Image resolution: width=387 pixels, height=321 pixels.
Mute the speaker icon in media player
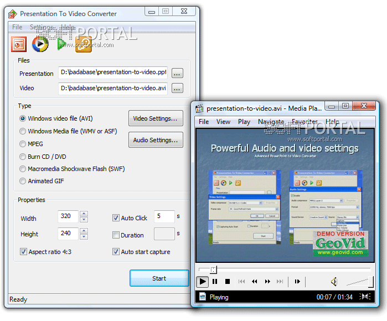click(334, 282)
